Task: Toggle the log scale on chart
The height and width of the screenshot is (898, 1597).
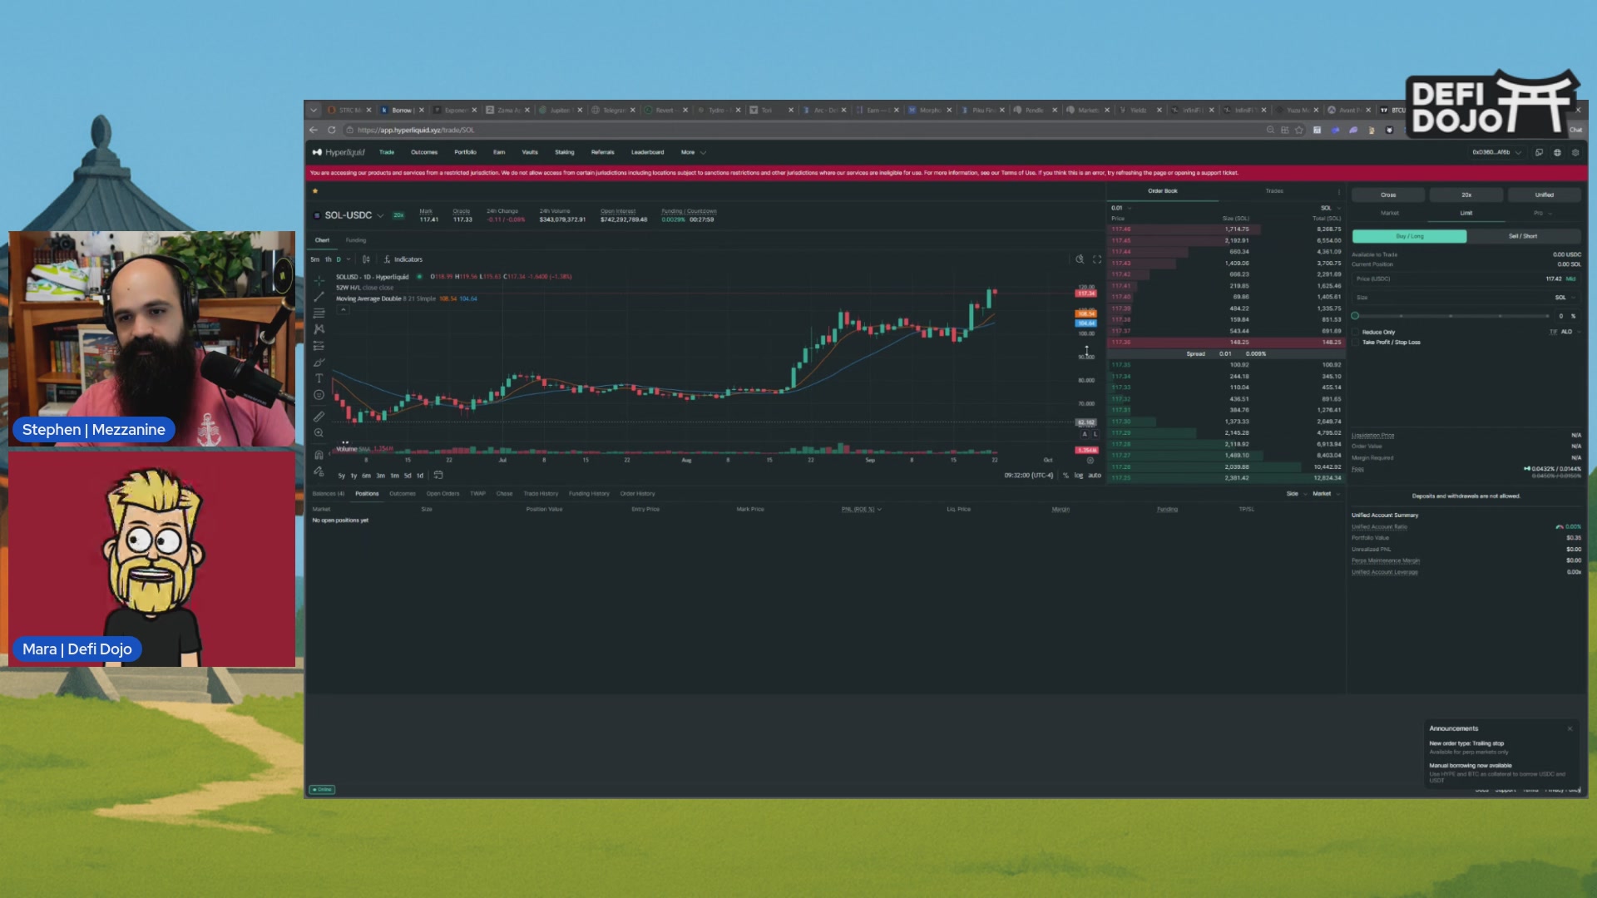Action: click(1079, 476)
